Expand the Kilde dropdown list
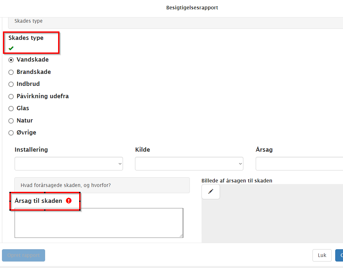 click(x=189, y=164)
